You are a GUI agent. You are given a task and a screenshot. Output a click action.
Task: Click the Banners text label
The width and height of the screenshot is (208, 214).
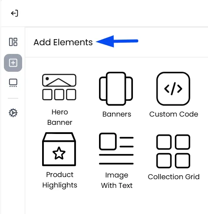(117, 114)
